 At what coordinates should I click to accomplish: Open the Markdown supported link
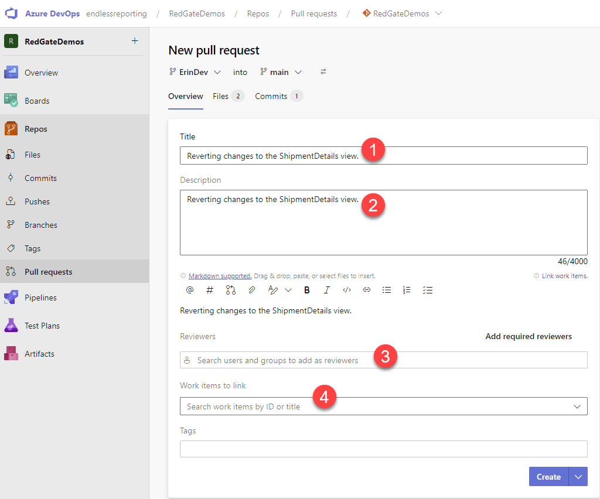[220, 276]
